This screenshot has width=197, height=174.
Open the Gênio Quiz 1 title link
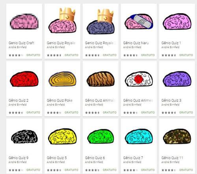[x=171, y=43]
